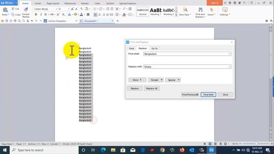Screen dimensions: 274x154
Task: Click the text highlight color icon
Action: pyautogui.click(x=75, y=15)
